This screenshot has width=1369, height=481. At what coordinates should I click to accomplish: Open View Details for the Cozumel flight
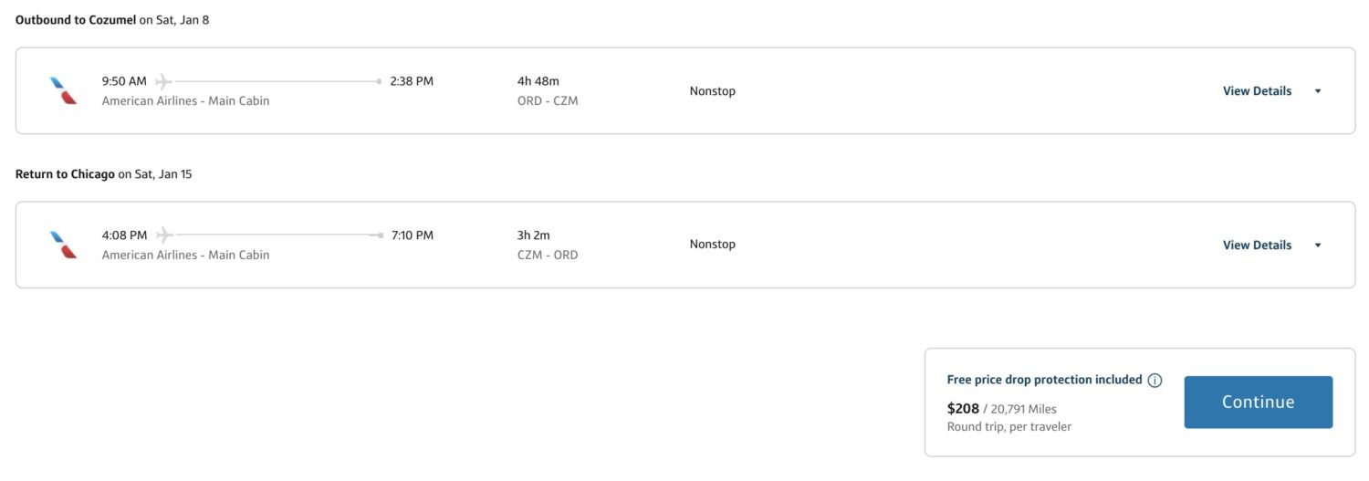tap(1257, 91)
